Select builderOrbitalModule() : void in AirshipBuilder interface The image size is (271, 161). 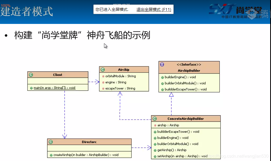tap(185, 83)
